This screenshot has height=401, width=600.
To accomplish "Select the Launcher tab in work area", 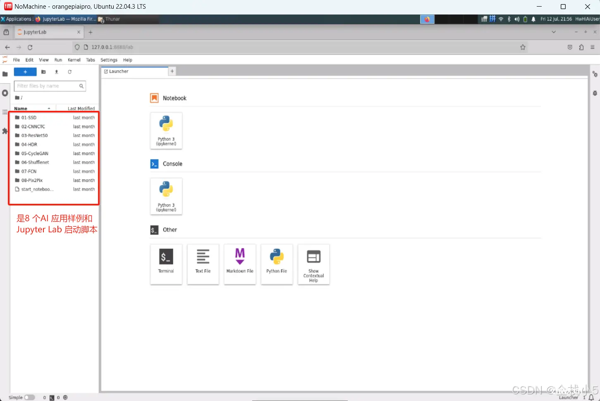I will coord(134,72).
